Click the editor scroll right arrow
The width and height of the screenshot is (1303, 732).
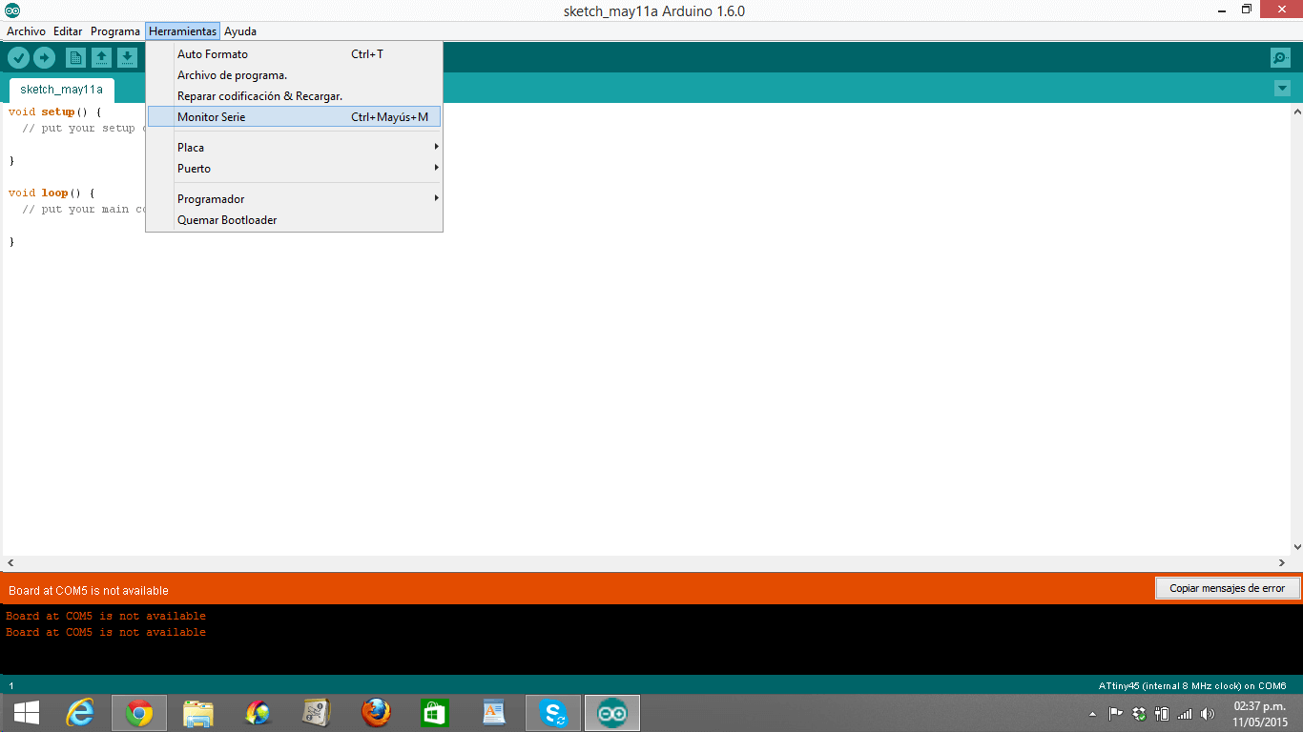[x=1282, y=563]
